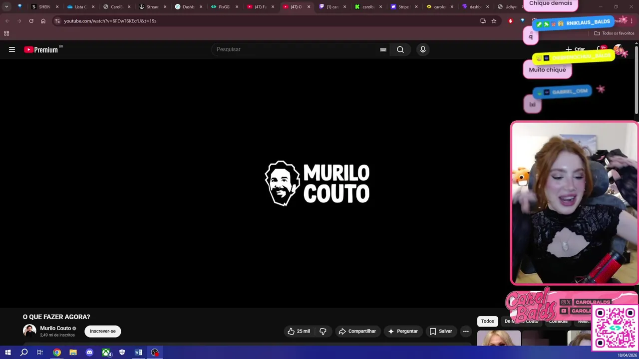Close the SHEIN browser tab
This screenshot has height=359, width=639.
click(57, 6)
